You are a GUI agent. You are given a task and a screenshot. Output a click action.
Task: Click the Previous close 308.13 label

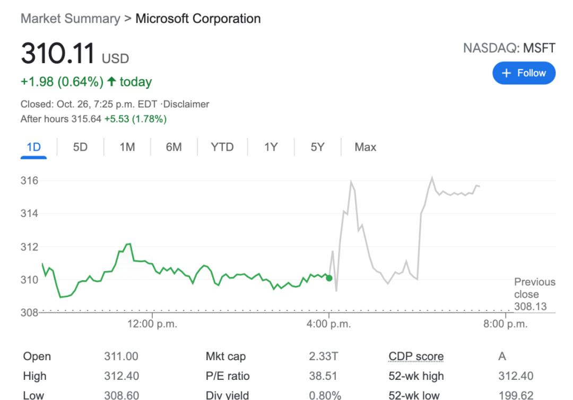point(534,294)
